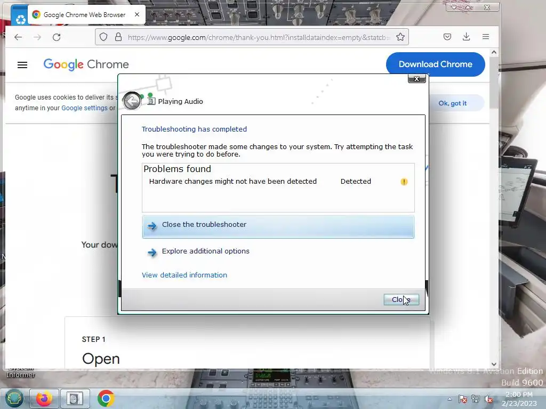The width and height of the screenshot is (546, 409).
Task: Select the Hardware changes problem row
Action: coord(278,182)
